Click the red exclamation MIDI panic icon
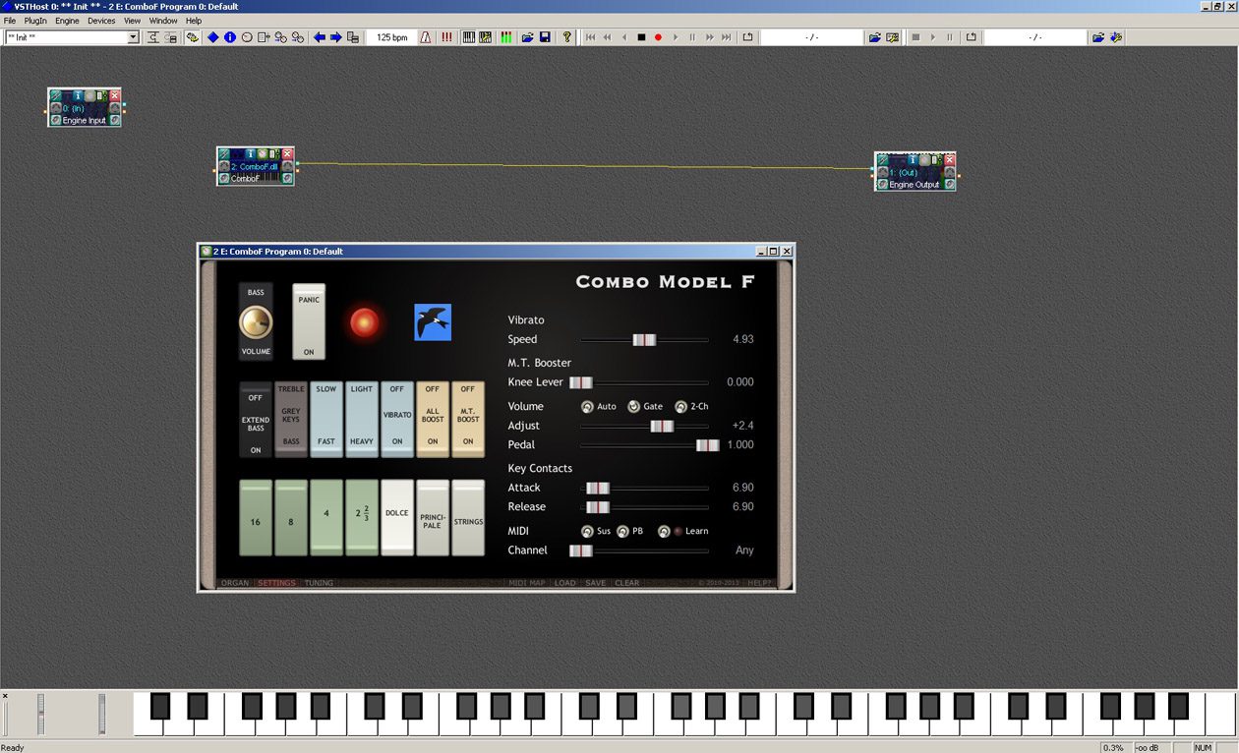1239x753 pixels. pos(446,37)
